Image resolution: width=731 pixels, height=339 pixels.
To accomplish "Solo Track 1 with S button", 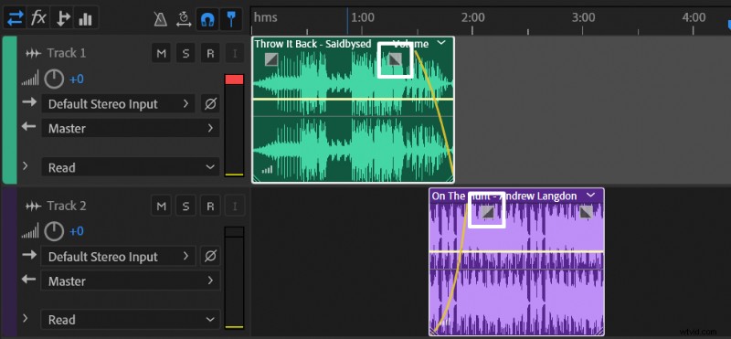I will (x=185, y=54).
